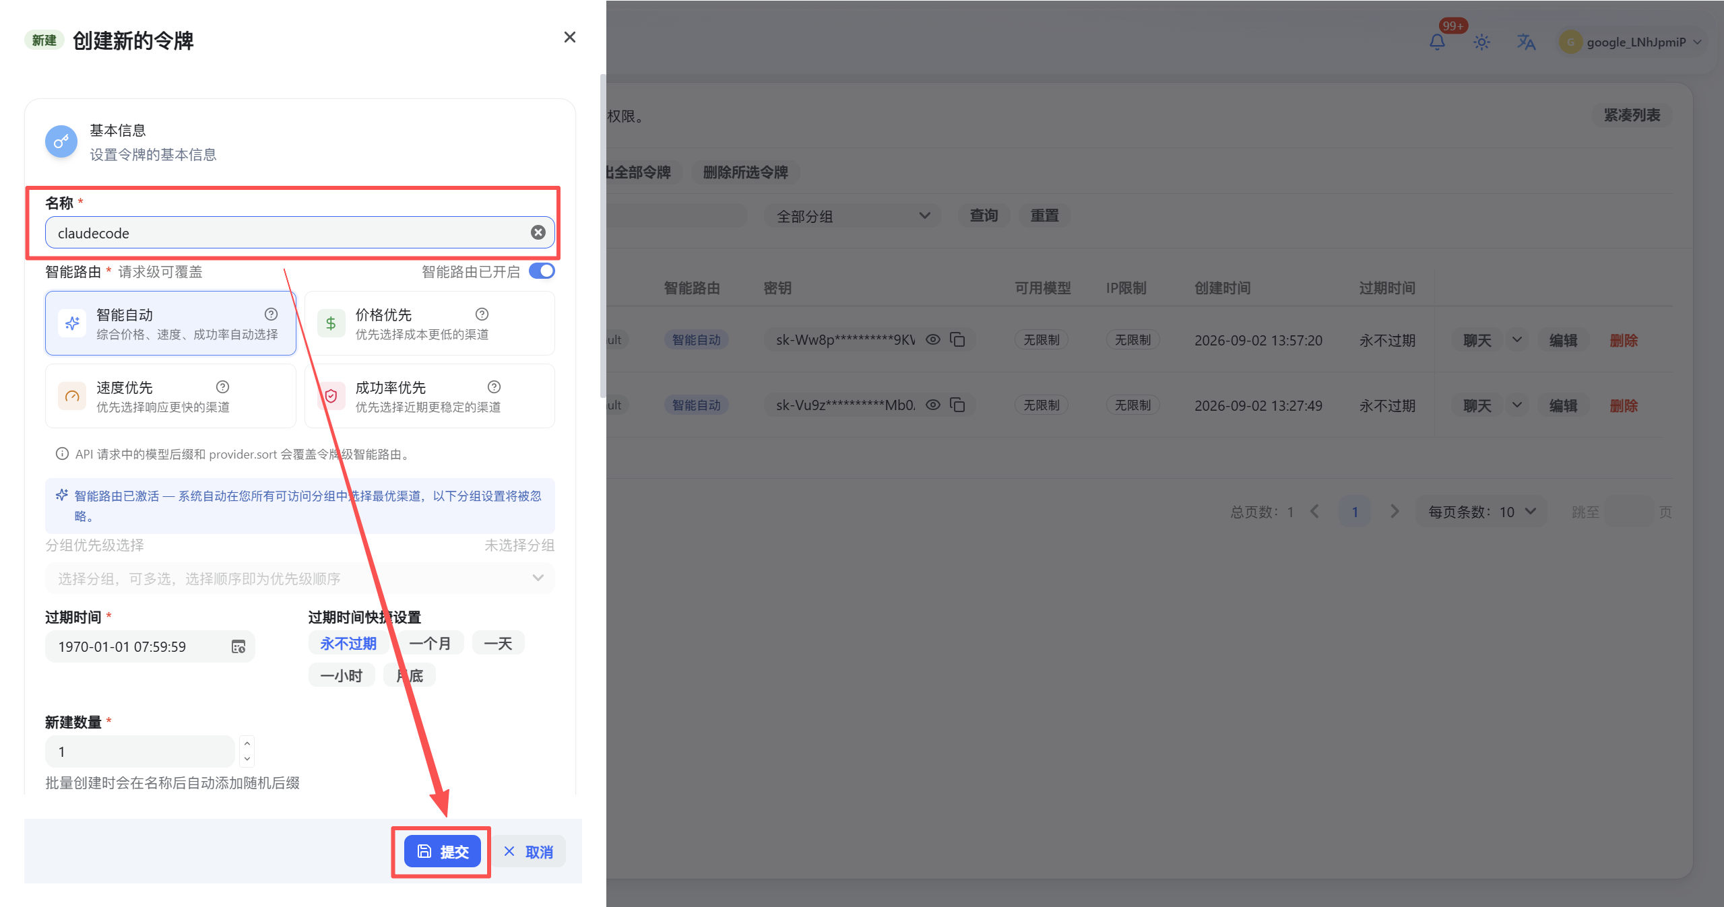Select the 速度优先 routing option
This screenshot has height=907, width=1724.
pyautogui.click(x=170, y=396)
